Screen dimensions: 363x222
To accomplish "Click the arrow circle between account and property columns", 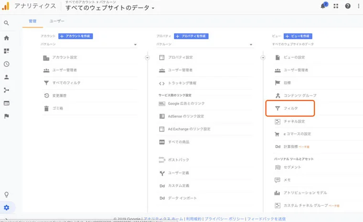I will coord(147,58).
